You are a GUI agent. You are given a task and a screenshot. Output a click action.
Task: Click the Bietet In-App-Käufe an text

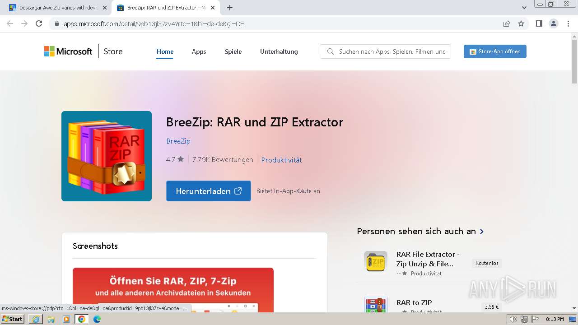(288, 191)
